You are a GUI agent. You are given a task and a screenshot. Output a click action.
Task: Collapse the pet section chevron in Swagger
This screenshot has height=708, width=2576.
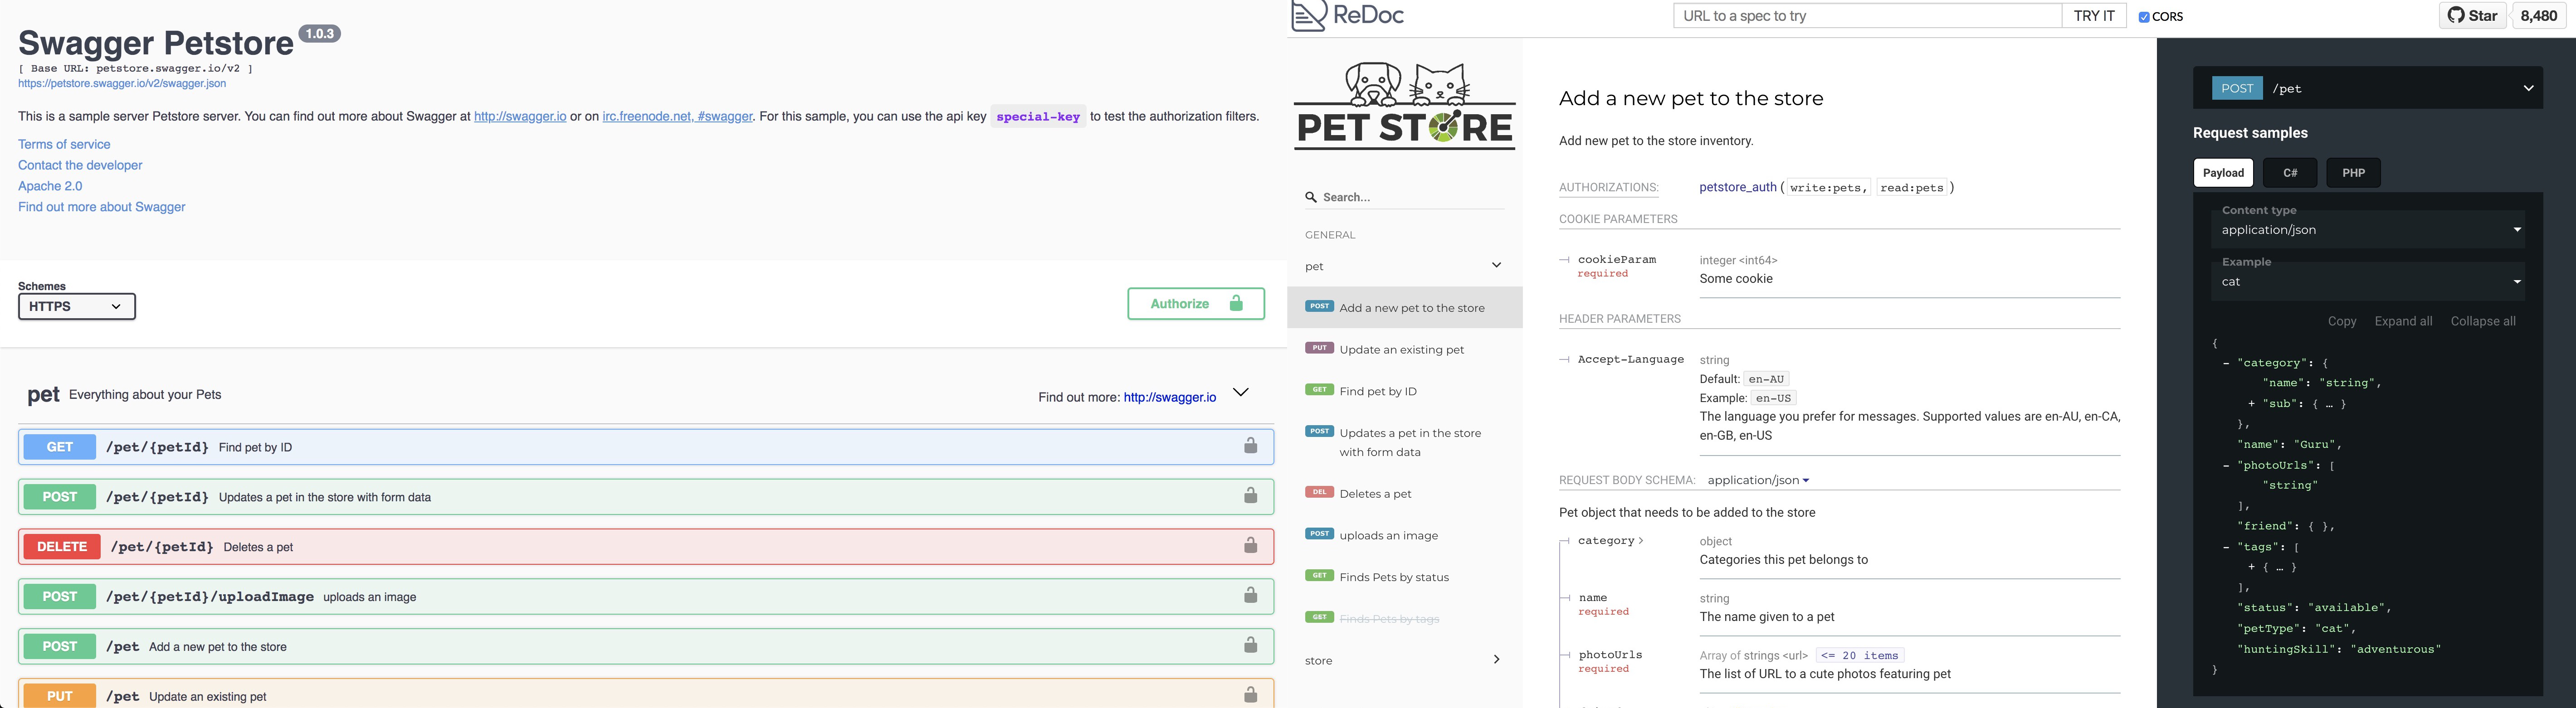(1241, 392)
